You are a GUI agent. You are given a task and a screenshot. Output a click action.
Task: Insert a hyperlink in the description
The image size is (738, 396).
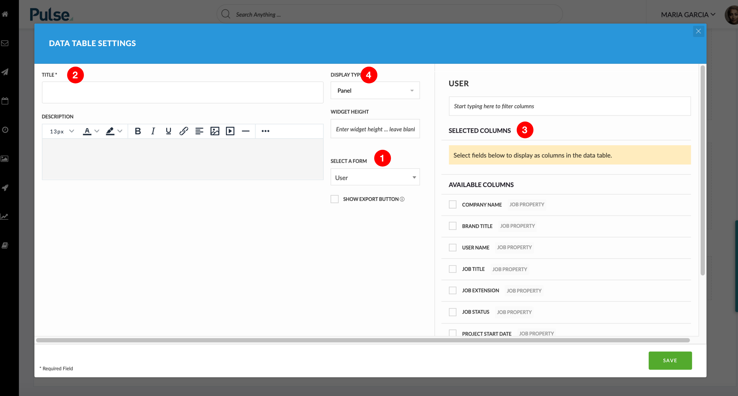(x=184, y=131)
